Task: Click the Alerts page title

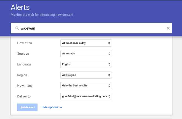Action: 20,7
